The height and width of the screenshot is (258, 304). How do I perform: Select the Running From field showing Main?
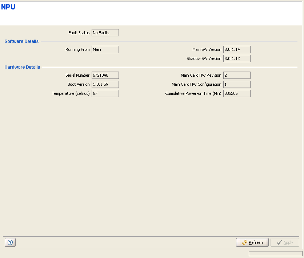pyautogui.click(x=105, y=49)
